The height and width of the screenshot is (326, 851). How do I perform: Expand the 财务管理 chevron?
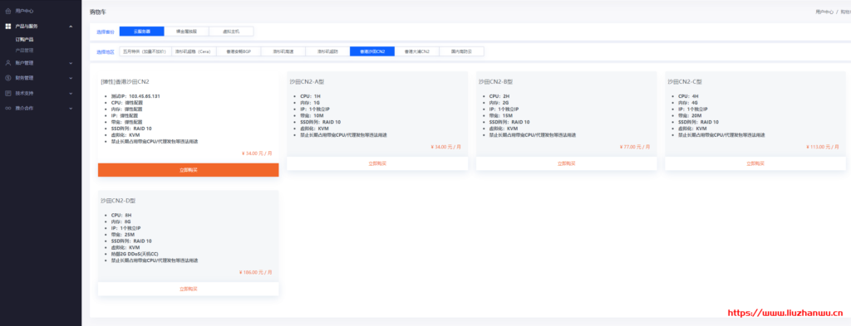tap(71, 78)
